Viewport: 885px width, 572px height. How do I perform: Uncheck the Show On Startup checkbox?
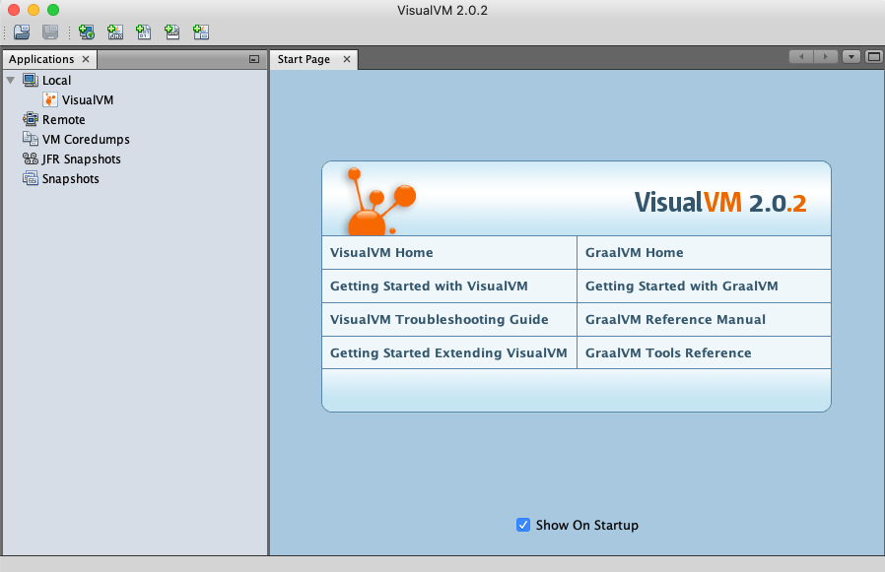(x=523, y=525)
